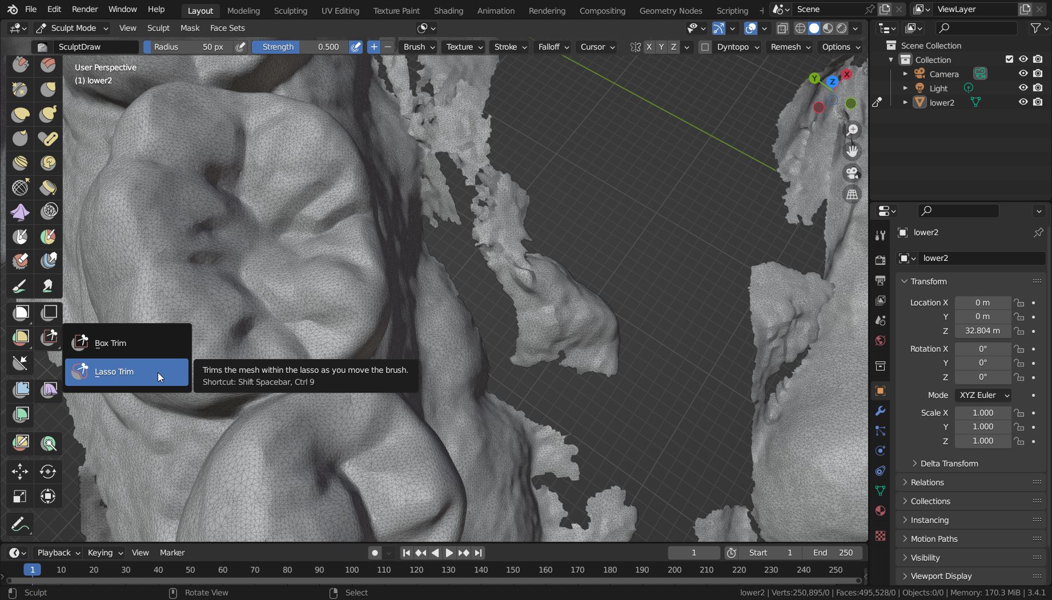Screen dimensions: 1052x600
Task: Click the zoom view gizmo icon
Action: click(852, 130)
